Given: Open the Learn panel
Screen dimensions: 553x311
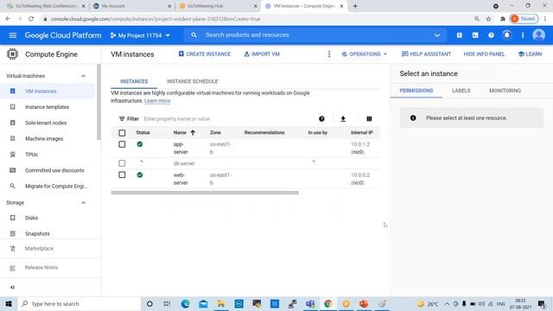Looking at the screenshot, I should tap(530, 54).
